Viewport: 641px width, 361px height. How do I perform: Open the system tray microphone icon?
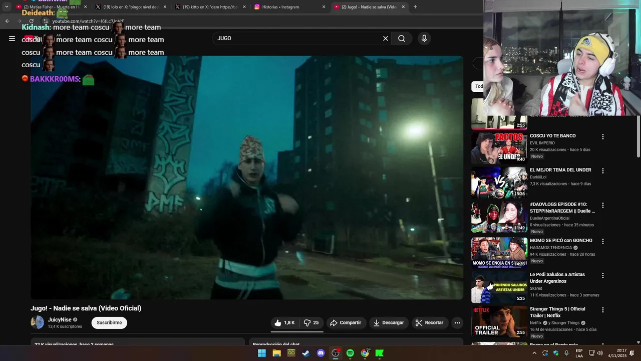click(x=566, y=353)
